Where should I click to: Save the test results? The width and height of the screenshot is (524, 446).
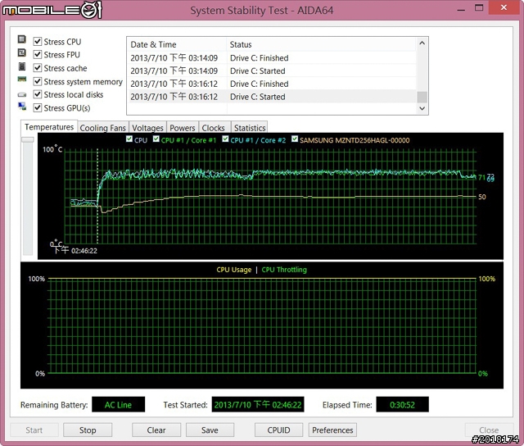(210, 430)
